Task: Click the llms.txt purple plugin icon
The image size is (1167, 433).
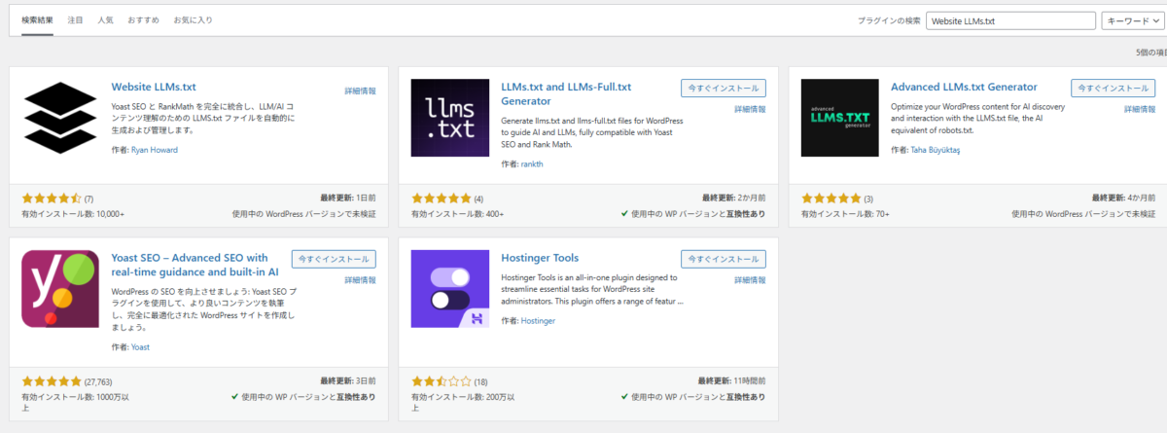Action: 449,118
